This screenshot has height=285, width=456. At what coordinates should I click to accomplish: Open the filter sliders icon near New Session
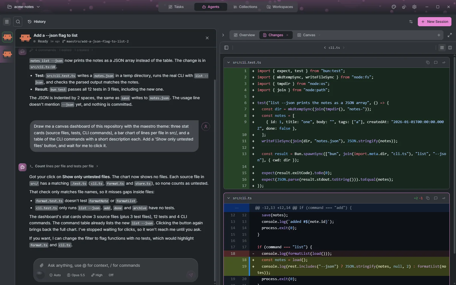tap(411, 22)
